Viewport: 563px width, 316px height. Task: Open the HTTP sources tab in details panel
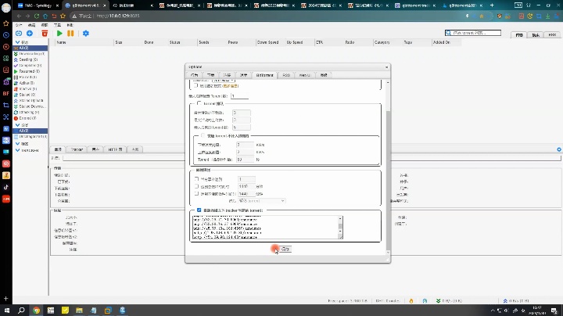pos(115,149)
